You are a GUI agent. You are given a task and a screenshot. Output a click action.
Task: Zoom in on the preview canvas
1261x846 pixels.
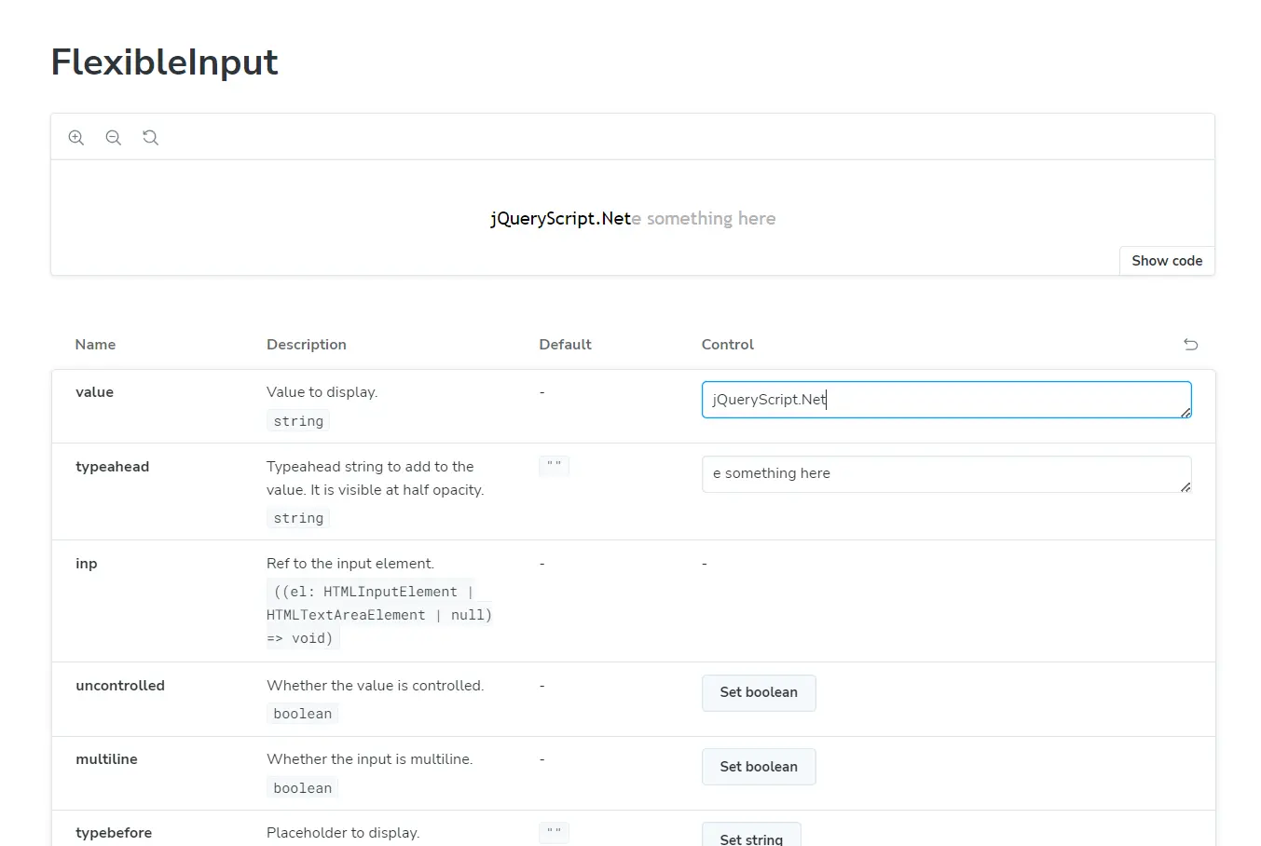coord(76,138)
